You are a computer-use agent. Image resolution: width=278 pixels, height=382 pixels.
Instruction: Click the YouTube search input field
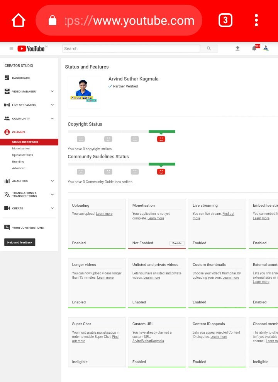point(131,48)
